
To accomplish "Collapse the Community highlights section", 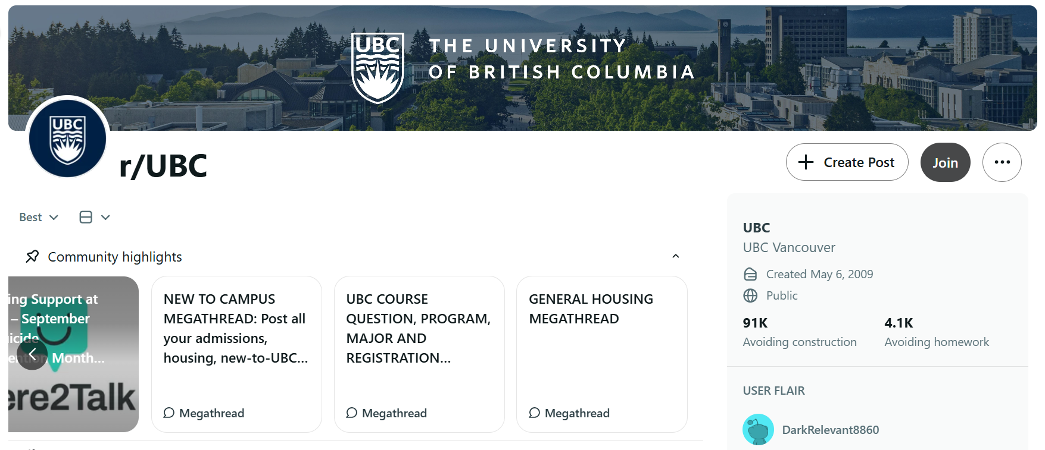I will pos(675,256).
